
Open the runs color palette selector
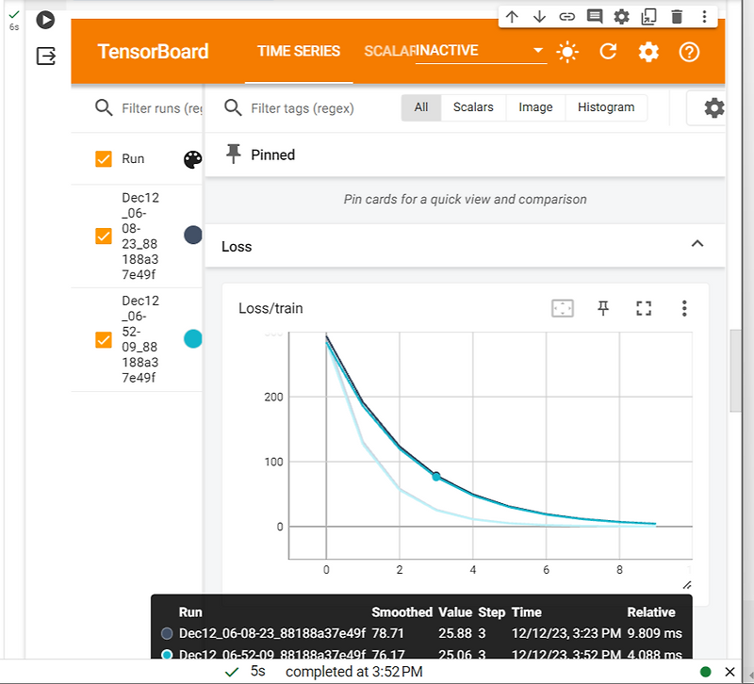[192, 159]
